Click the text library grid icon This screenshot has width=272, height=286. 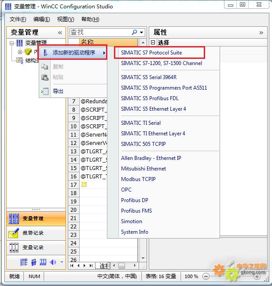click(24, 262)
